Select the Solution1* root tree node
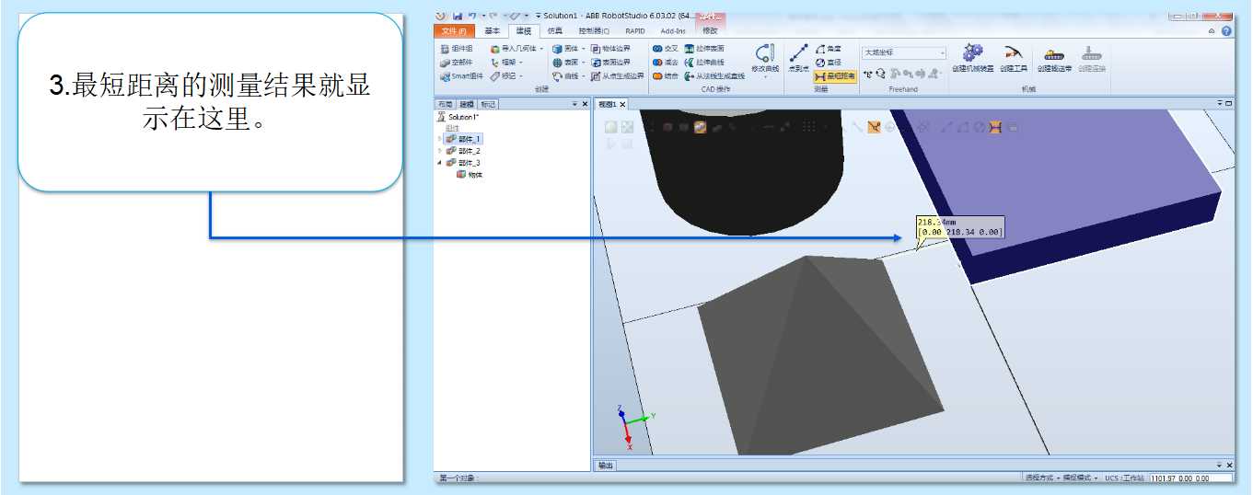Image resolution: width=1253 pixels, height=495 pixels. coord(458,117)
